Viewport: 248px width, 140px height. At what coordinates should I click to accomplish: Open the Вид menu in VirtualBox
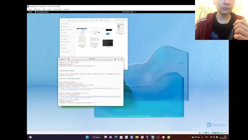point(44,9)
